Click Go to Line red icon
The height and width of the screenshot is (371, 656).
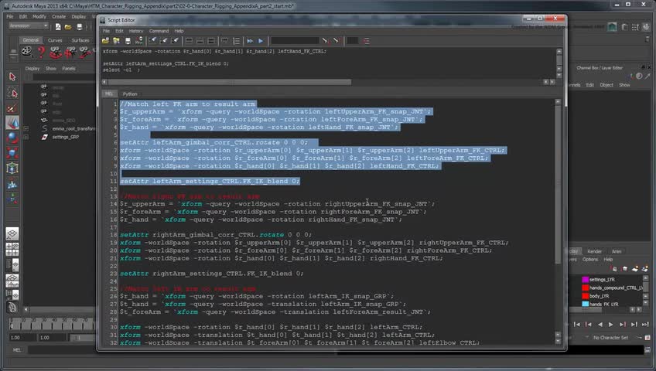click(367, 40)
